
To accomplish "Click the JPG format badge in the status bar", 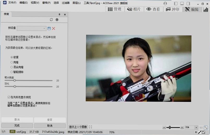I will point(12,132).
